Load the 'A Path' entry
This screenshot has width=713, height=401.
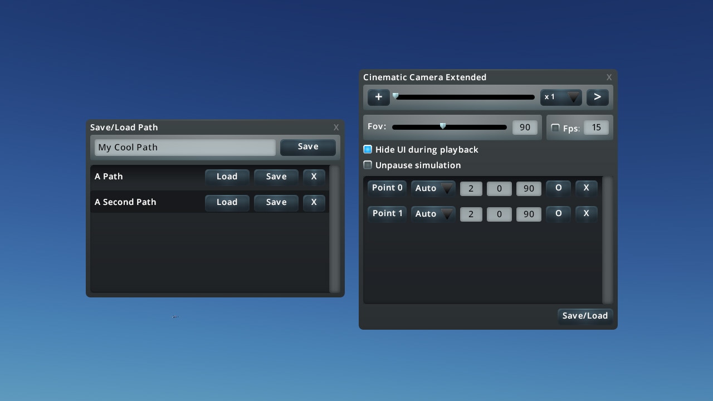tap(227, 177)
